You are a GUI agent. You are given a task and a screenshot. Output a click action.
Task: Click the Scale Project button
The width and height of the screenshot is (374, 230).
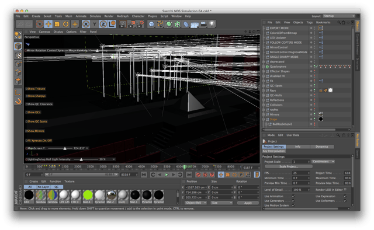(x=289, y=166)
